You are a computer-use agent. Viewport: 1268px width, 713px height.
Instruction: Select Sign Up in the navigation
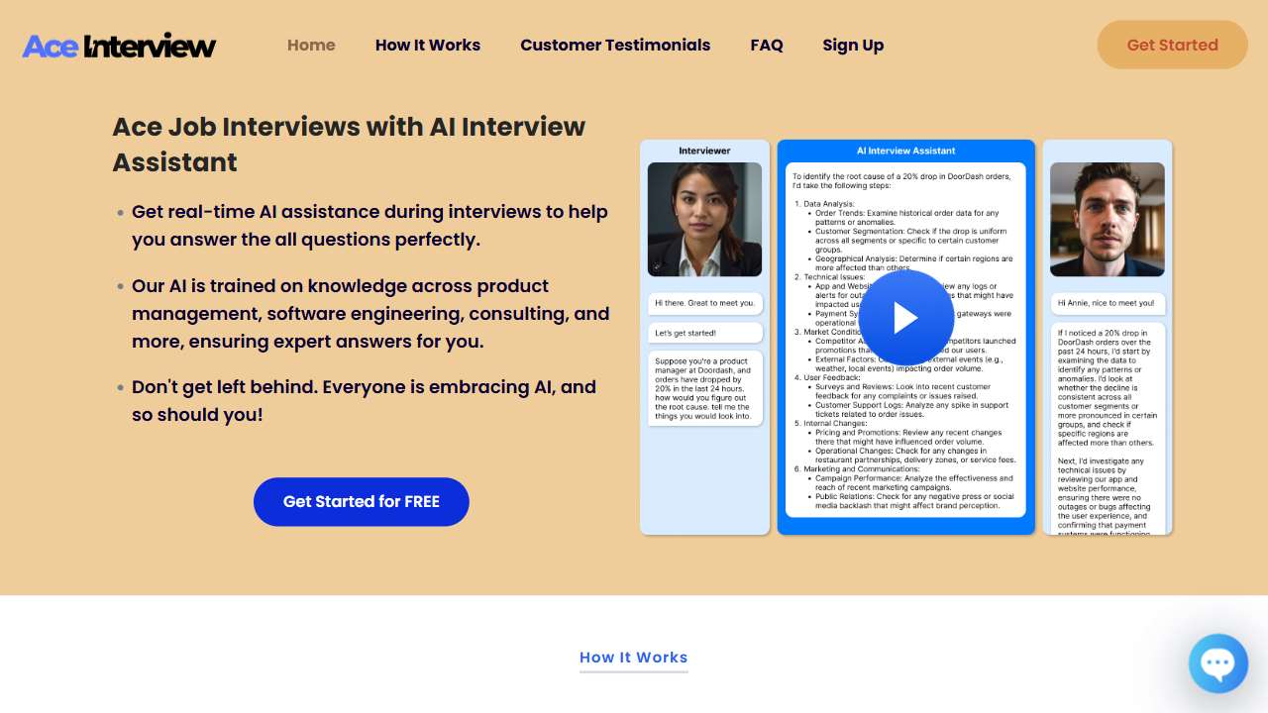pos(853,45)
